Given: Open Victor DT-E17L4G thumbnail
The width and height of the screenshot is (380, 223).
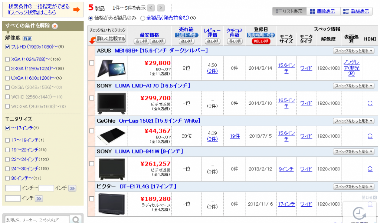Looking at the screenshot, I should pyautogui.click(x=111, y=204).
